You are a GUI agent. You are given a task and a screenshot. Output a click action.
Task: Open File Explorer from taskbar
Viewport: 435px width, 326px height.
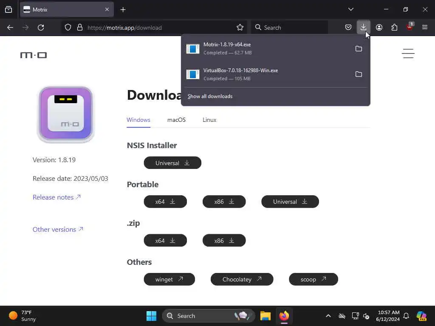click(x=265, y=316)
